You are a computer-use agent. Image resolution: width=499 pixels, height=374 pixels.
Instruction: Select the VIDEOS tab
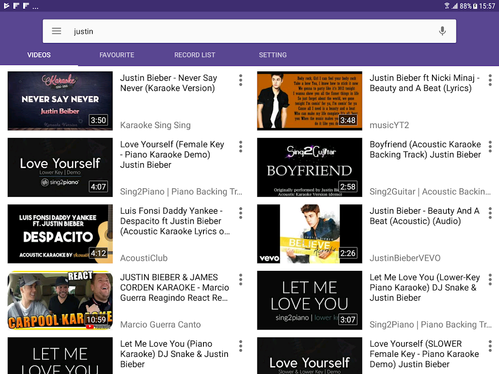click(39, 55)
